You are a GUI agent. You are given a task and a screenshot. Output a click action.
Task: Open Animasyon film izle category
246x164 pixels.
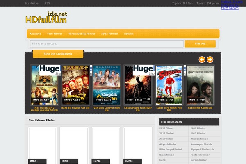pos(201,144)
